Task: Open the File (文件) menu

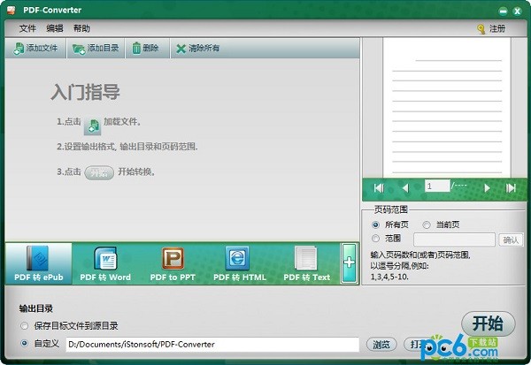Action: coord(27,28)
